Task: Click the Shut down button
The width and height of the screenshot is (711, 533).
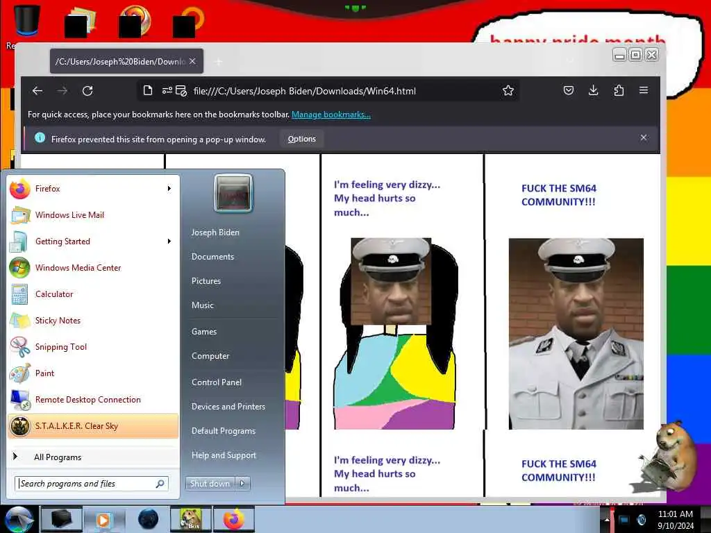Action: (210, 484)
